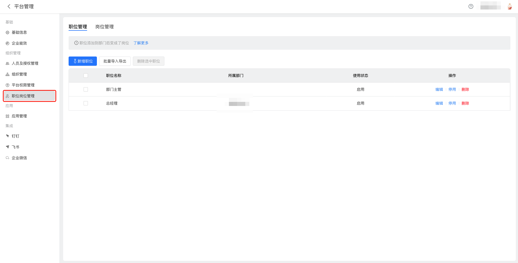Open the 了解更多 link

141,43
